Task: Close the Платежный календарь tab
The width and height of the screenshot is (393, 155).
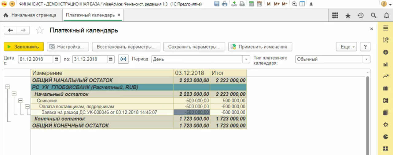Action: 119,15
